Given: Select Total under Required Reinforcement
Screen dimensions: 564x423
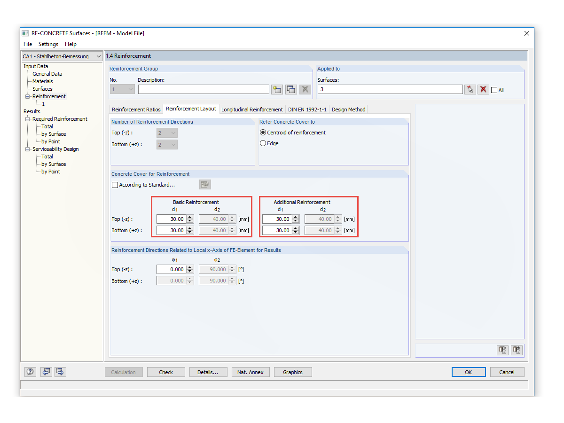Looking at the screenshot, I should tap(47, 126).
